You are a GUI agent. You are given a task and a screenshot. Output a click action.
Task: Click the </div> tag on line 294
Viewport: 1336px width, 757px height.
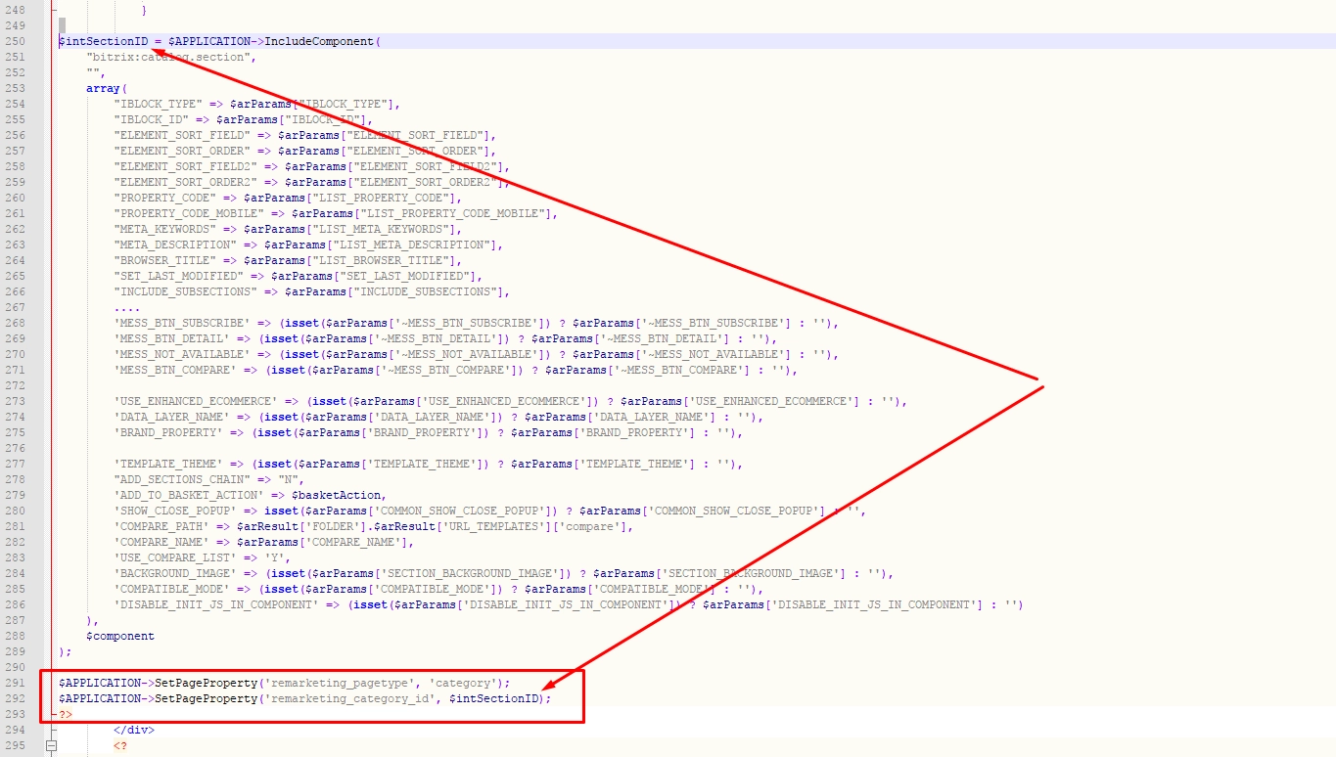(134, 730)
